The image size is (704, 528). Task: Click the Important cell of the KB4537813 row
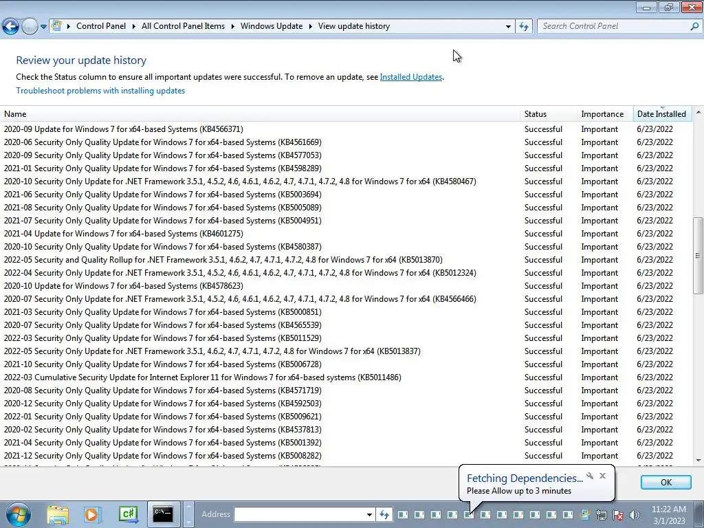click(599, 429)
